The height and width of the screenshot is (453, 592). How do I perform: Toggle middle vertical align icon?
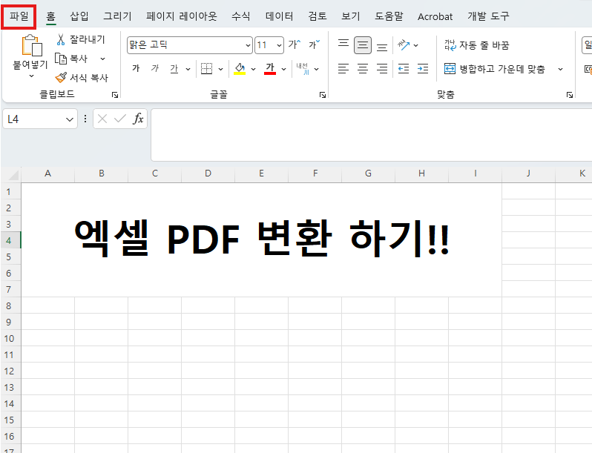[x=363, y=45]
